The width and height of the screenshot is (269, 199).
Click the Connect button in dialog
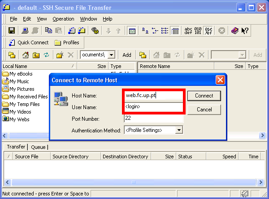tap(204, 96)
